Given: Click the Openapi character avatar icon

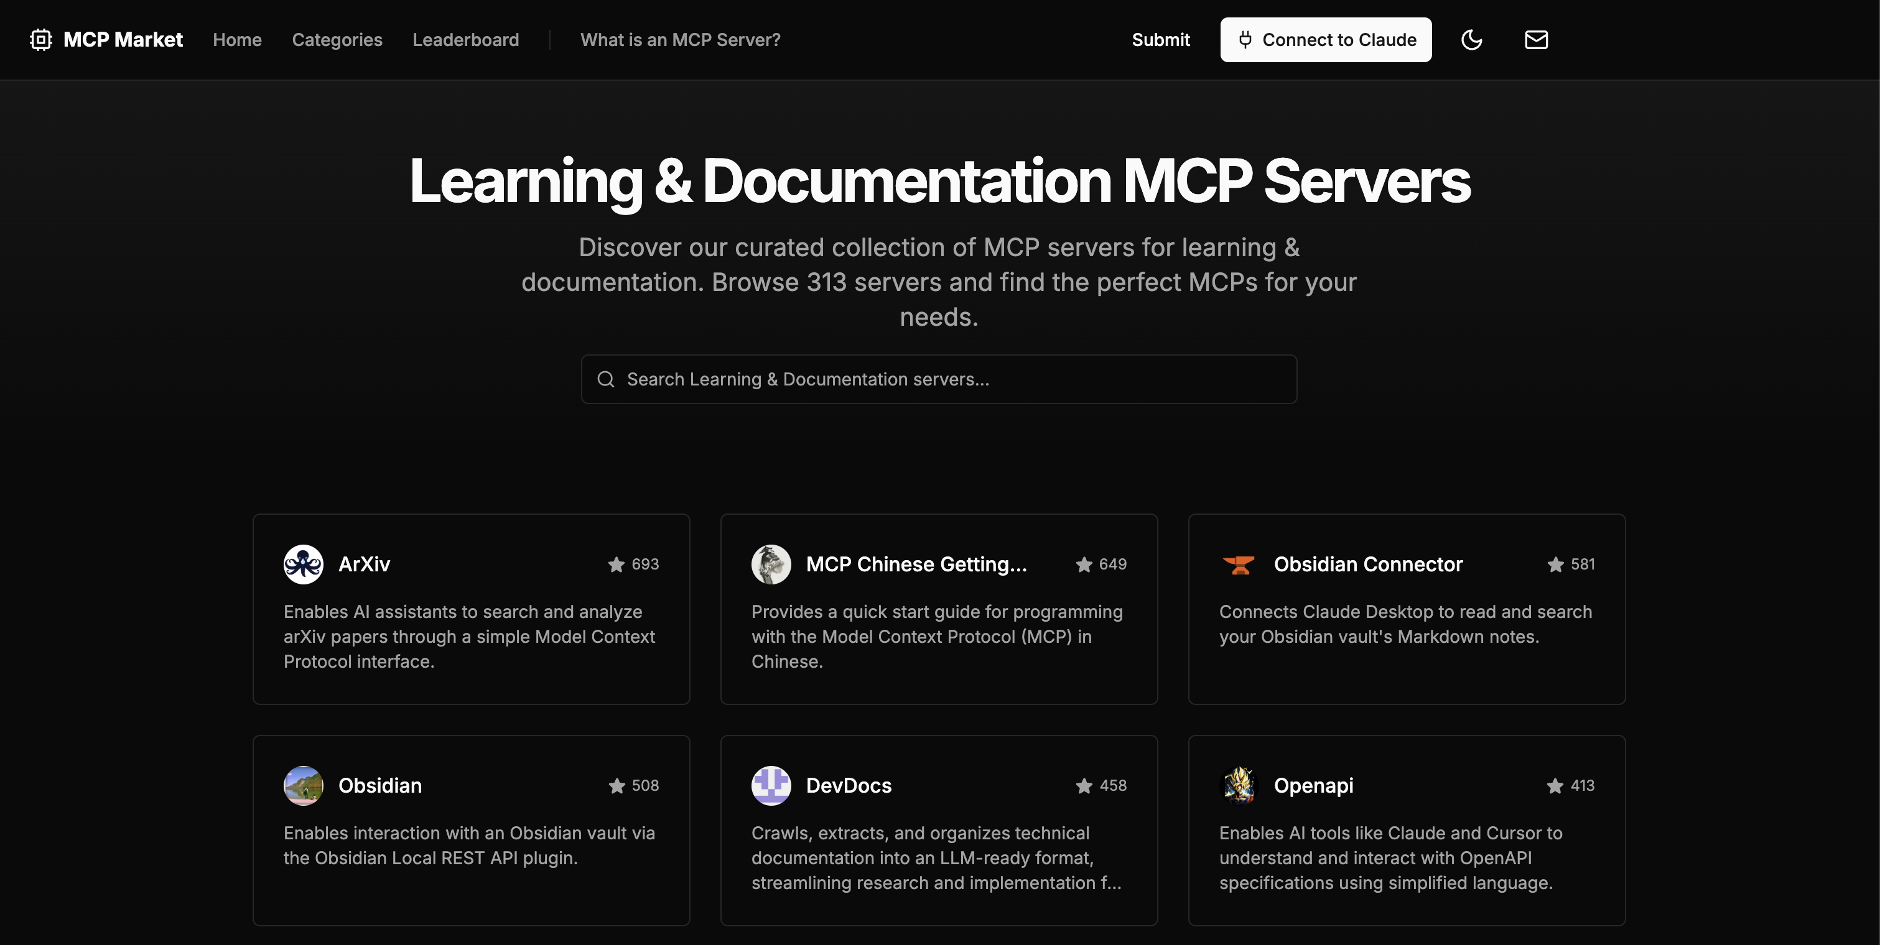Looking at the screenshot, I should [1239, 785].
